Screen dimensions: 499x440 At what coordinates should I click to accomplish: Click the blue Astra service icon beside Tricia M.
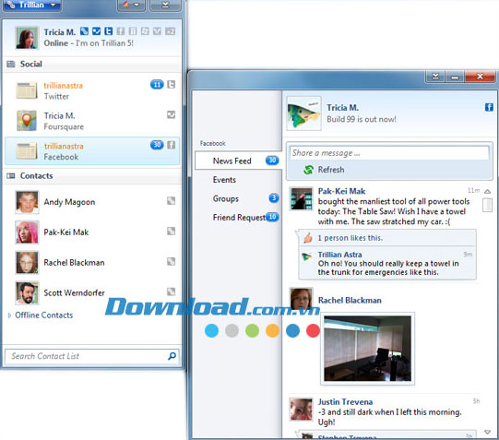pyautogui.click(x=84, y=31)
